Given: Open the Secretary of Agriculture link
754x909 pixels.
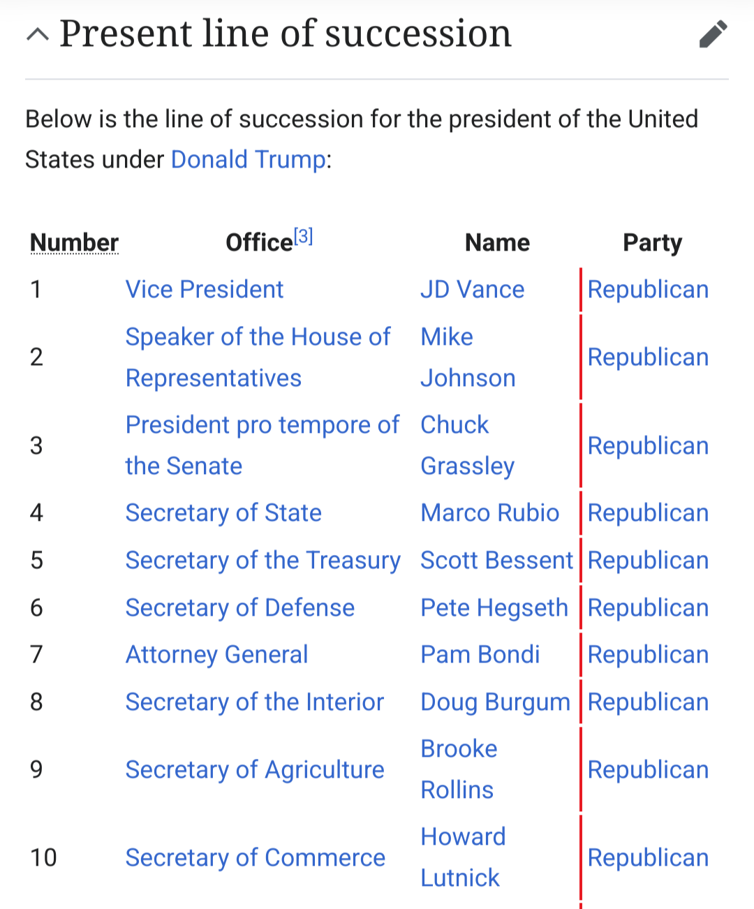Looking at the screenshot, I should [x=255, y=769].
